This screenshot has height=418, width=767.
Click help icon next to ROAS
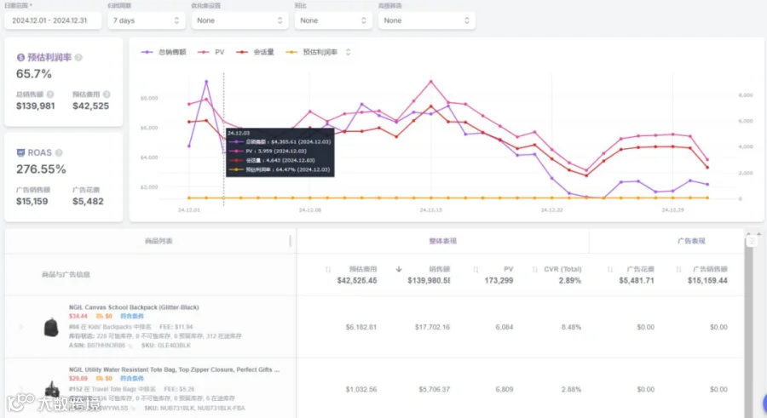pyautogui.click(x=59, y=153)
